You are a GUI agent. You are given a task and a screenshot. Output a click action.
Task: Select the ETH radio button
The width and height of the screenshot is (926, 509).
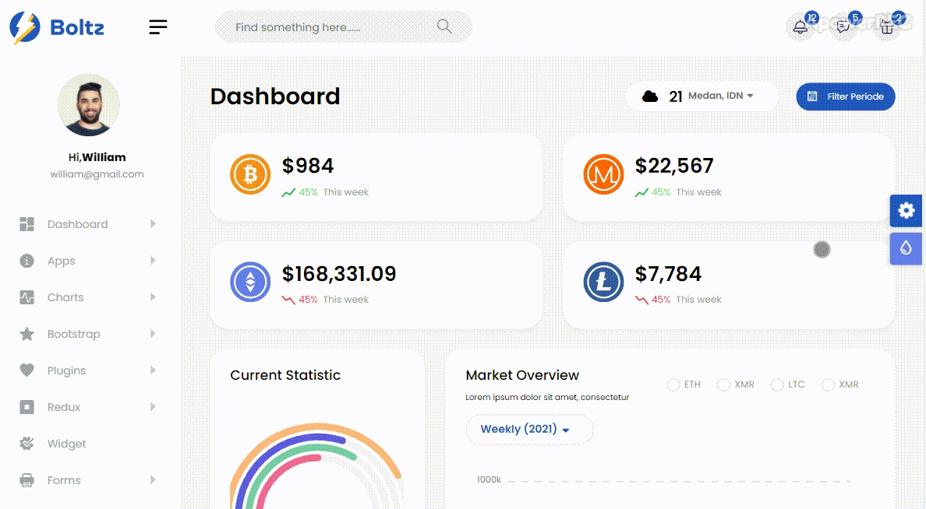click(673, 384)
